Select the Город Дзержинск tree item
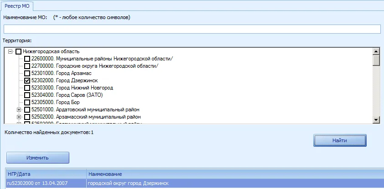 pyautogui.click(x=65, y=80)
